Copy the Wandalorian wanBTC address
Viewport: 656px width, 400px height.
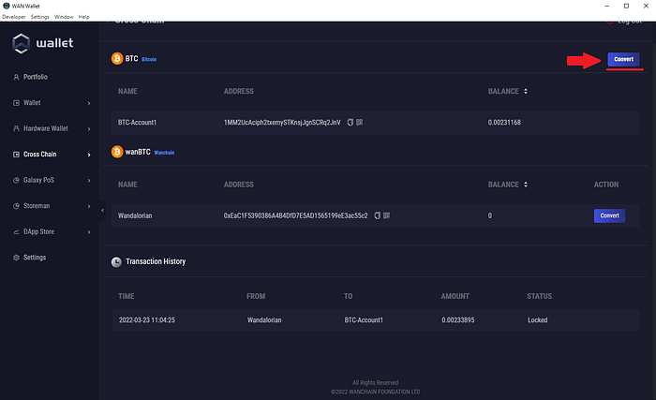pos(377,215)
